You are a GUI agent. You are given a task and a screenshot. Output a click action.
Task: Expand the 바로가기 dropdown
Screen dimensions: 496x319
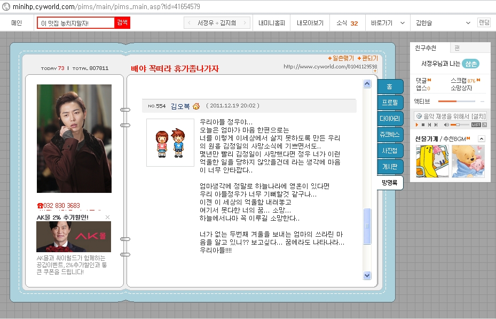[403, 23]
